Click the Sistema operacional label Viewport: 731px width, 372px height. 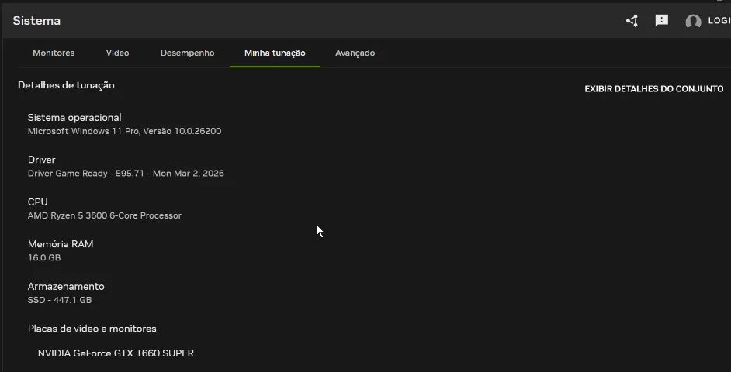74,118
